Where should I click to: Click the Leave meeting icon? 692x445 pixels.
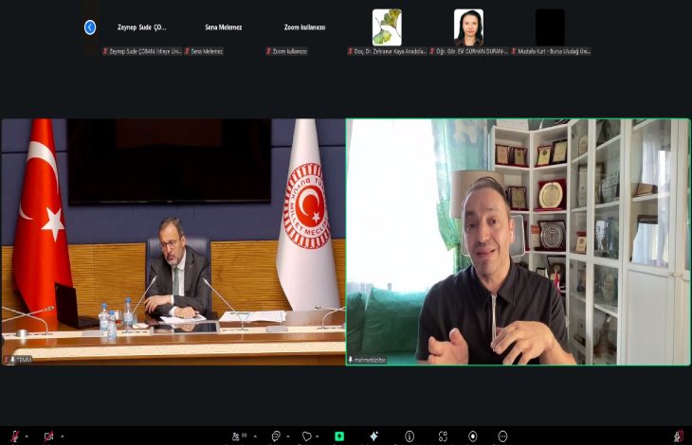pyautogui.click(x=679, y=436)
